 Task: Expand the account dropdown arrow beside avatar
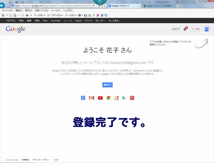click(211, 29)
